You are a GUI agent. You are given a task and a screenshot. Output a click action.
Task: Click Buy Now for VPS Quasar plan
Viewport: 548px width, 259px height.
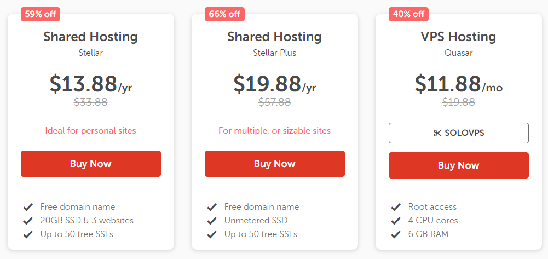tap(459, 165)
